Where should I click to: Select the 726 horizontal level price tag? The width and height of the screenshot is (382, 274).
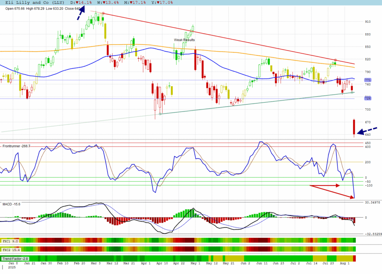point(367,98)
